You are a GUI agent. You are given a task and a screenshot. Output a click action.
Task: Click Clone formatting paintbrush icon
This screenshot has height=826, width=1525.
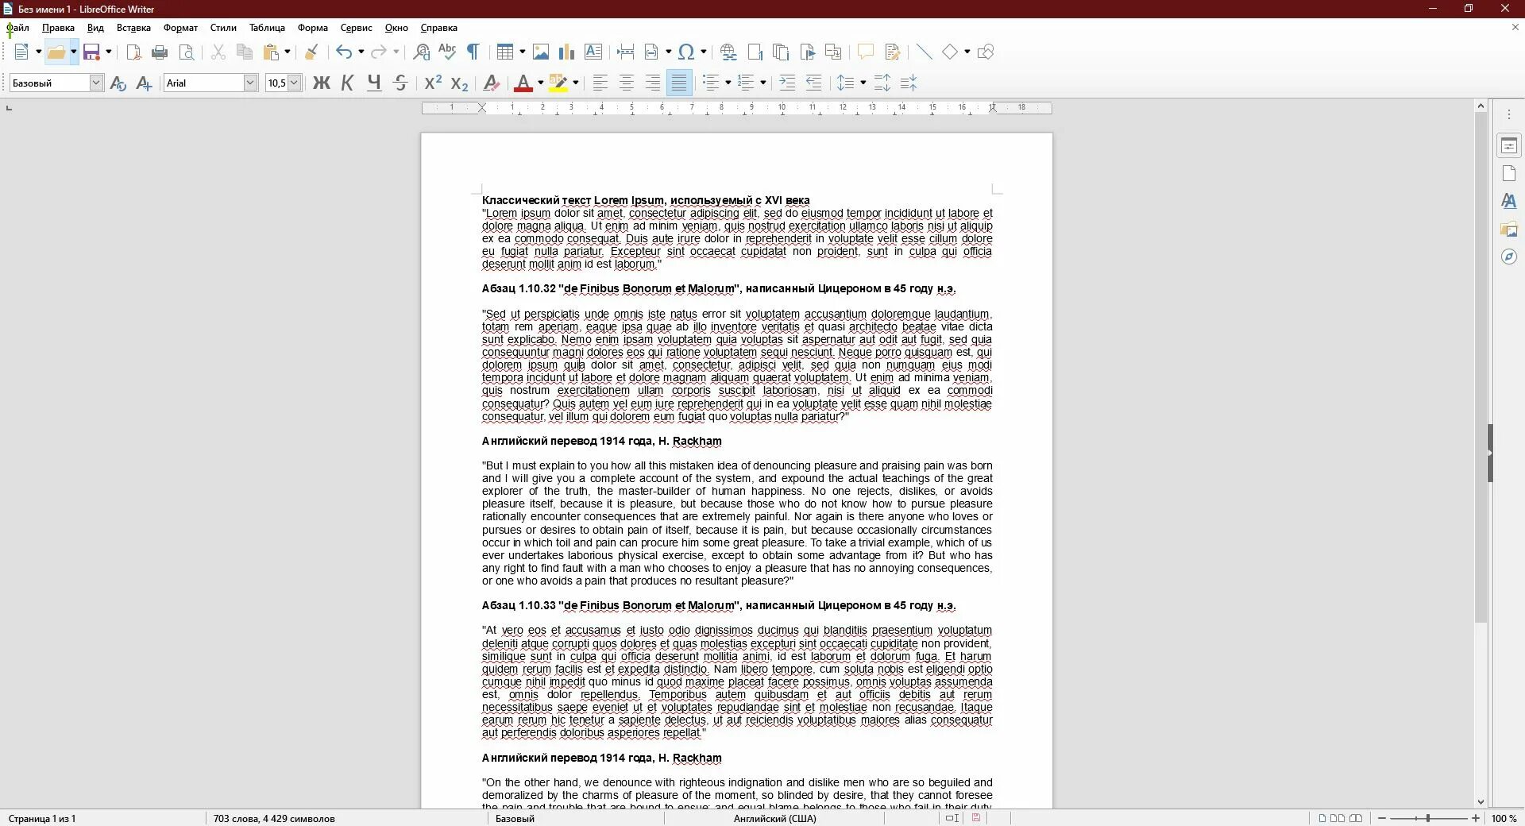coord(311,52)
